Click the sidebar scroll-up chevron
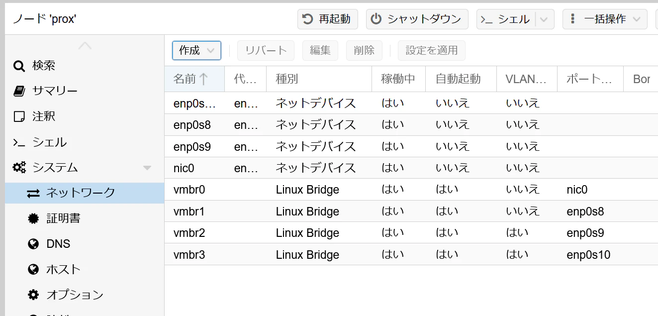This screenshot has width=658, height=316. click(x=85, y=45)
